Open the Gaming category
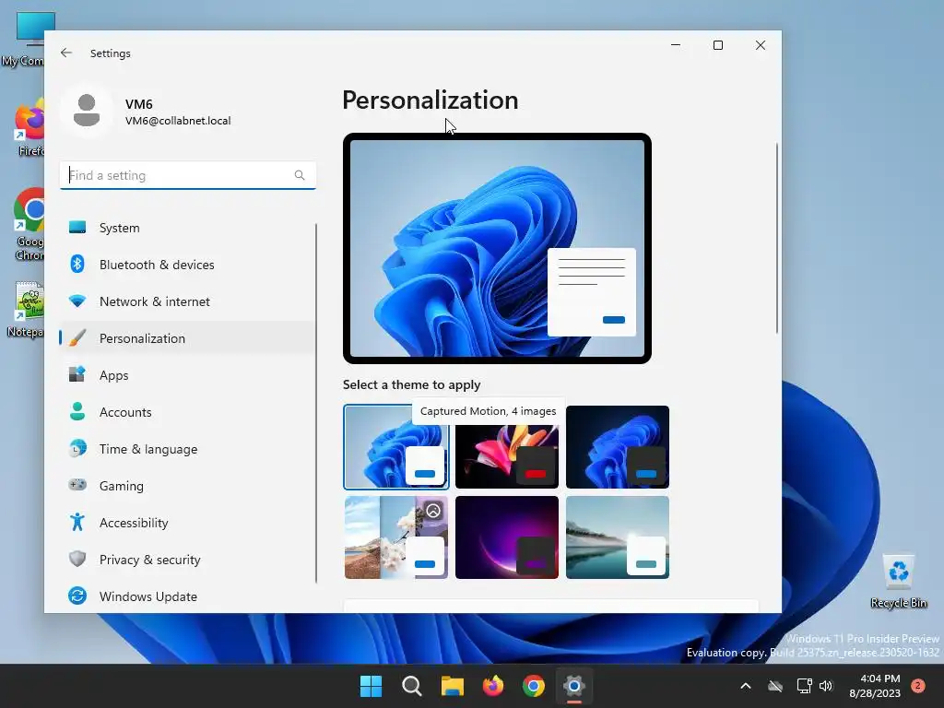944x708 pixels. click(x=187, y=485)
